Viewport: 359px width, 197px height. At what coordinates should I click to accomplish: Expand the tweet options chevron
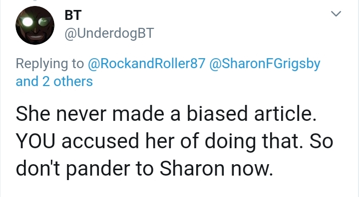tap(336, 14)
